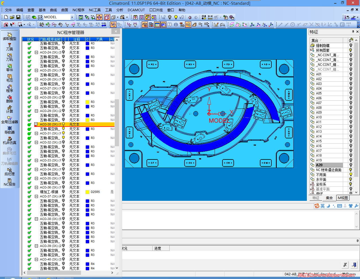Viewport: 360px width, 279px height.
Task: Collapse the ACO-40 (3X) program group
Action: (36, 259)
